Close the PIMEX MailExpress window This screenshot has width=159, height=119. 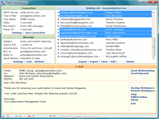[153, 2]
